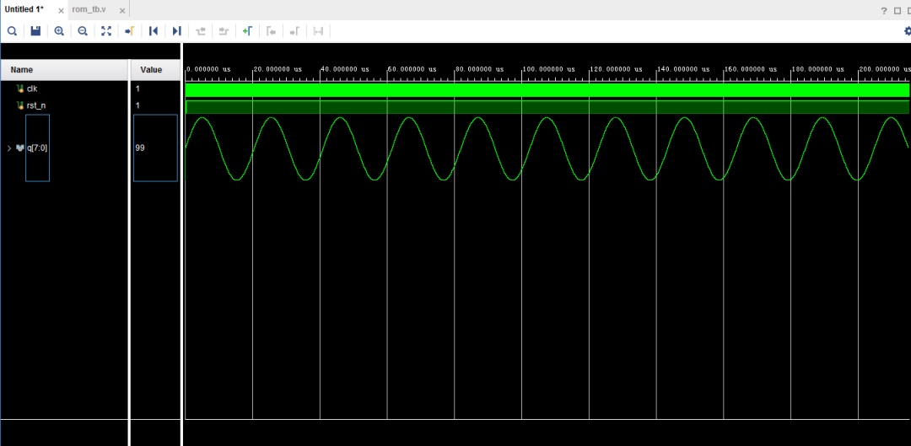Click the Value column header
The height and width of the screenshot is (446, 911).
(155, 70)
